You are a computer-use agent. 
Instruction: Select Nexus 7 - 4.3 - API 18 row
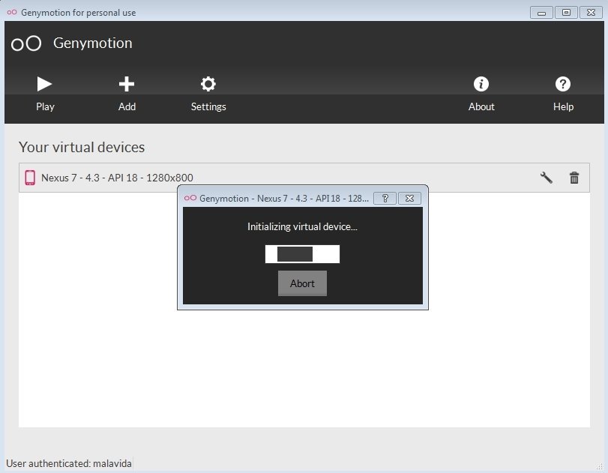(304, 178)
